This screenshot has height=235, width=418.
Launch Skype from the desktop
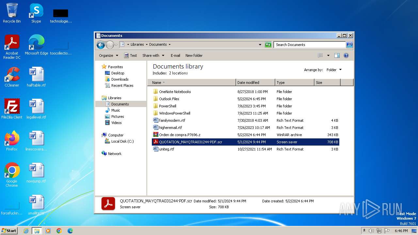pos(36,13)
